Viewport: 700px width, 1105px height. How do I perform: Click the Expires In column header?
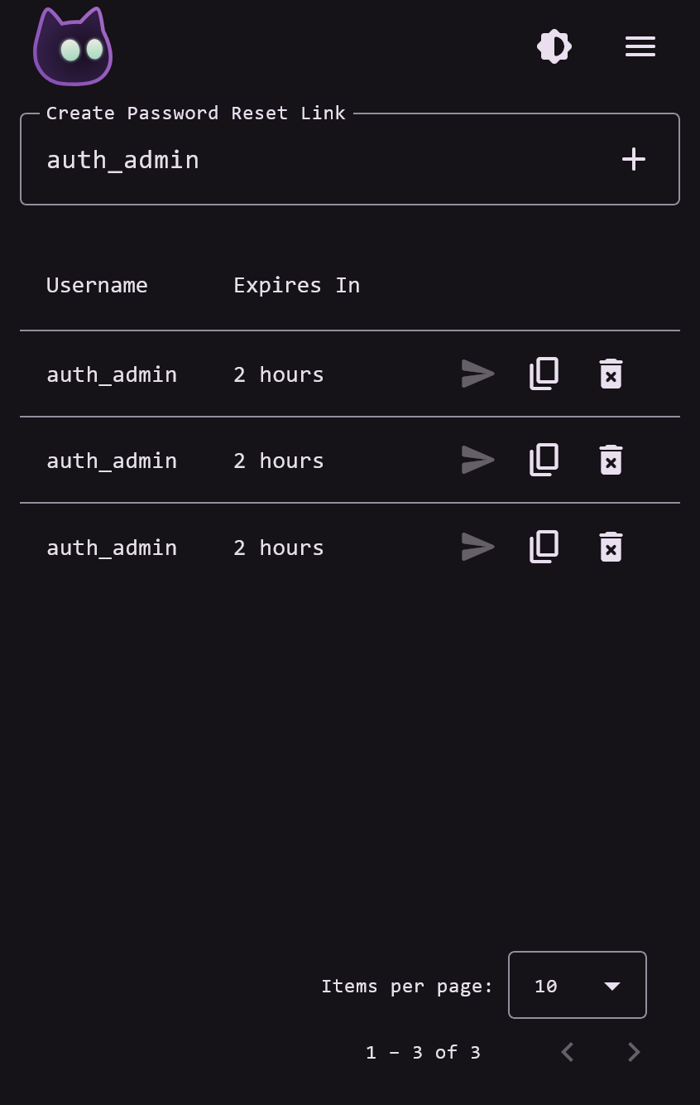point(296,285)
